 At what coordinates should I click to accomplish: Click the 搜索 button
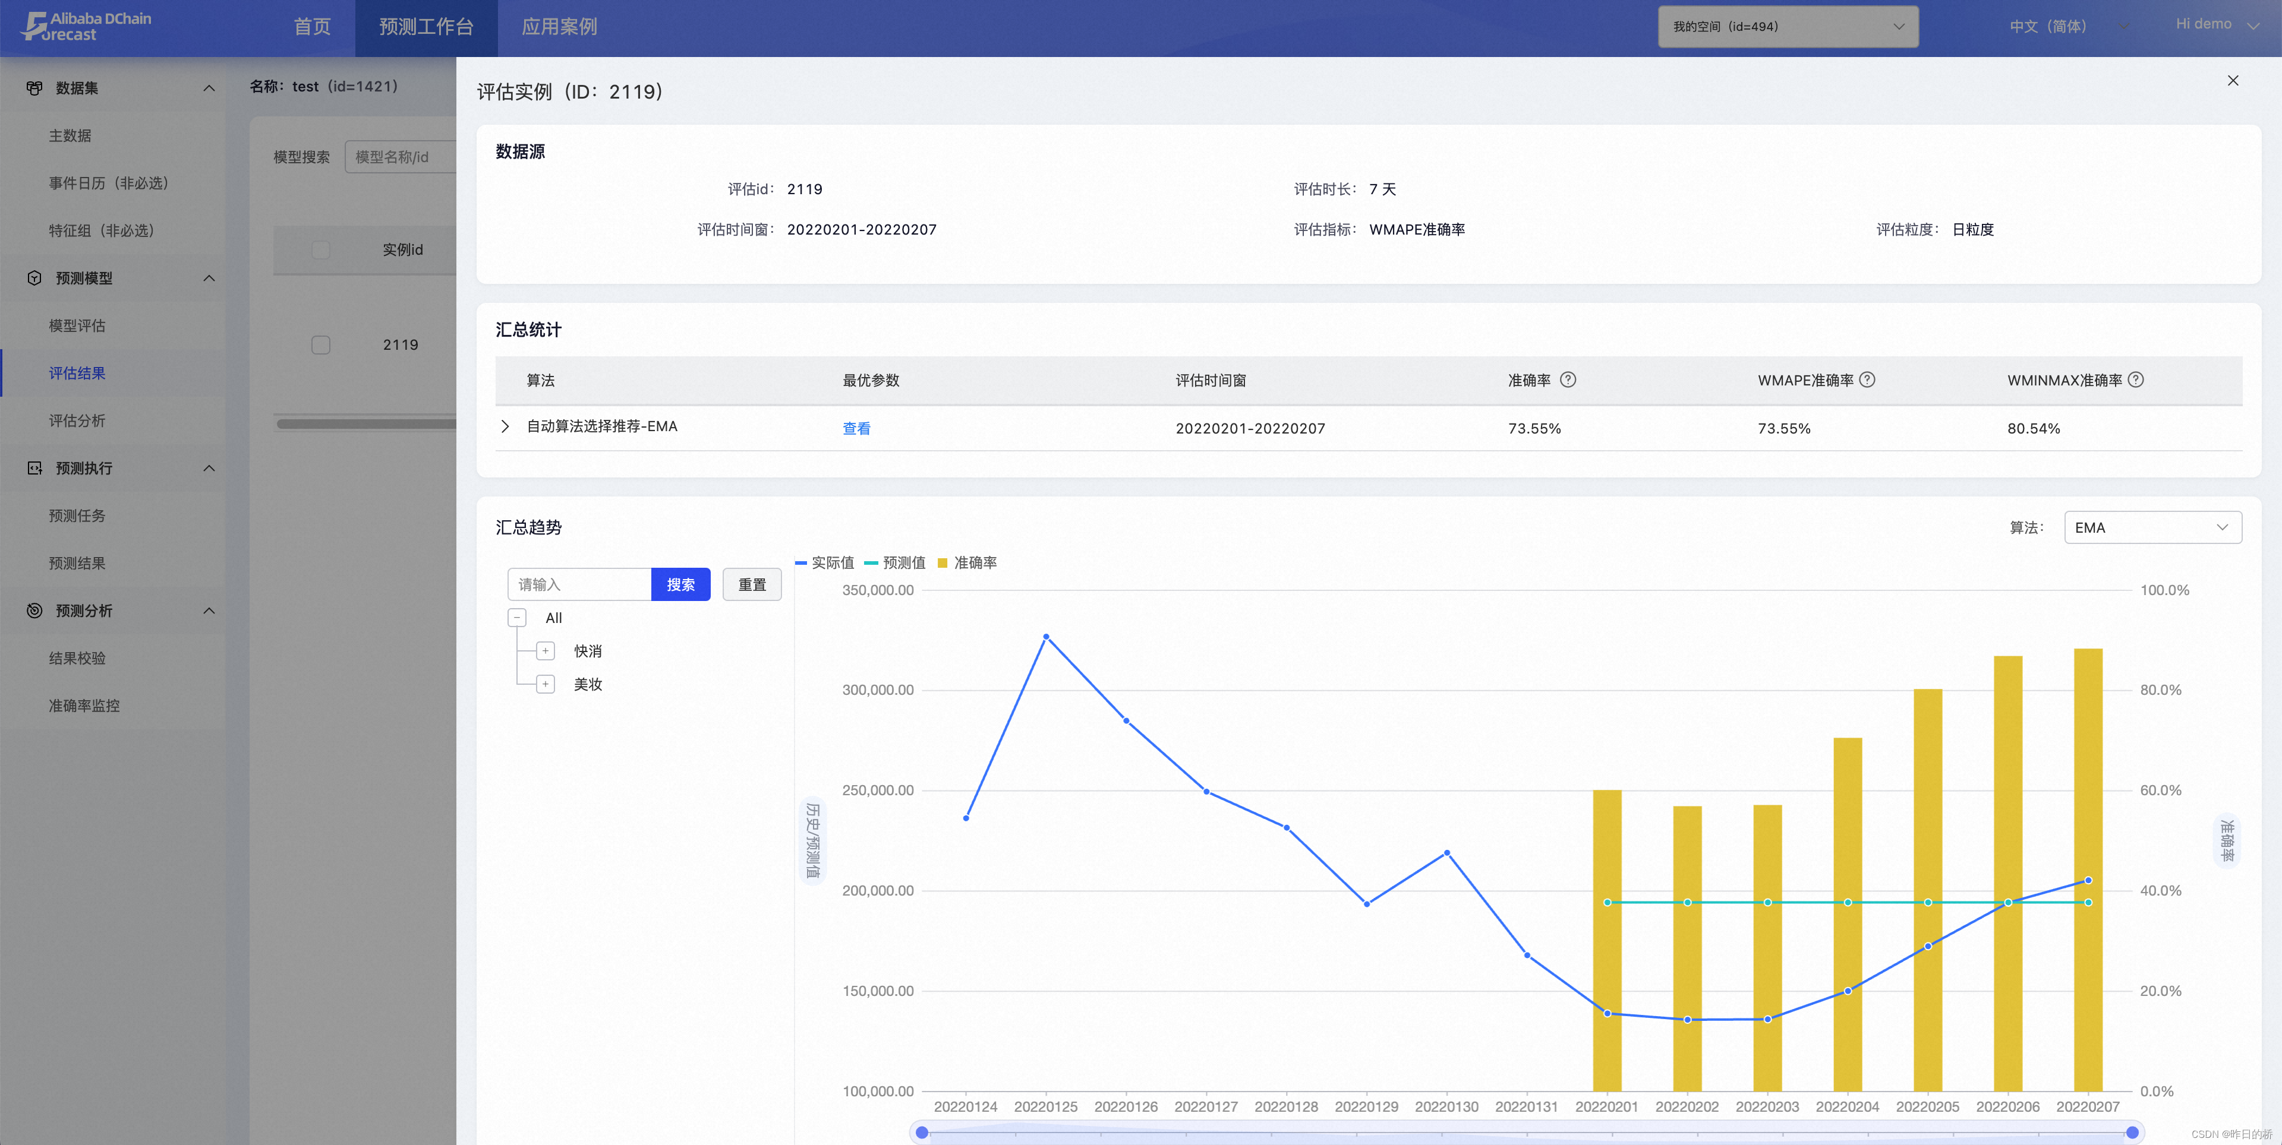point(680,584)
